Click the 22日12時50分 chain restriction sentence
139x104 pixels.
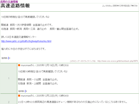point(73,102)
